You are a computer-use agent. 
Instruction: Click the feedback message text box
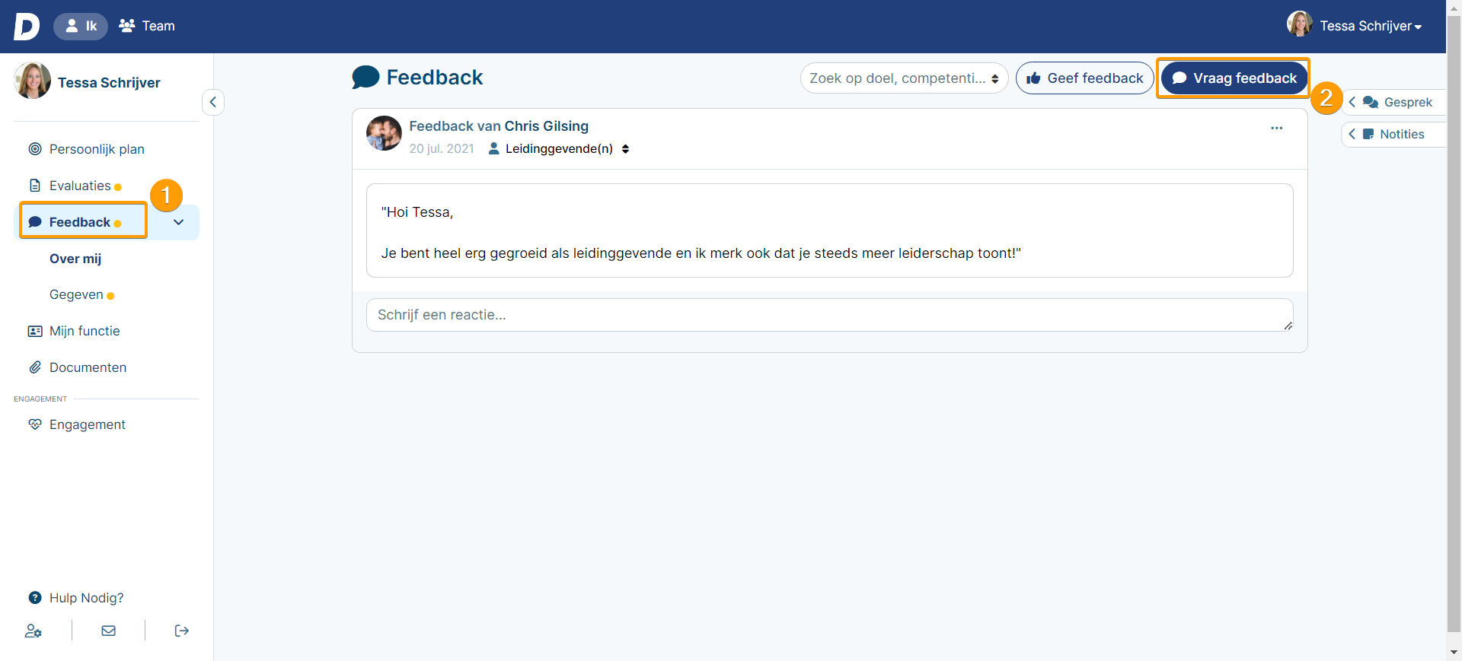830,230
